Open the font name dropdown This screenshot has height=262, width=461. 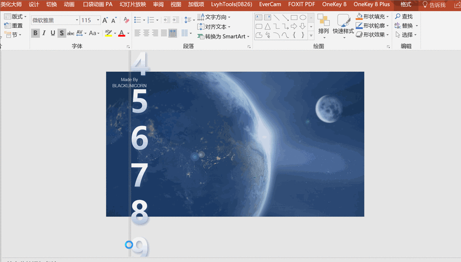[77, 20]
